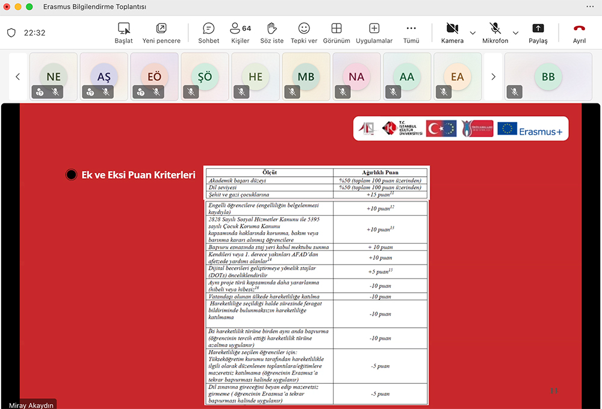
Task: Open the Tümü more options menu
Action: pos(411,32)
